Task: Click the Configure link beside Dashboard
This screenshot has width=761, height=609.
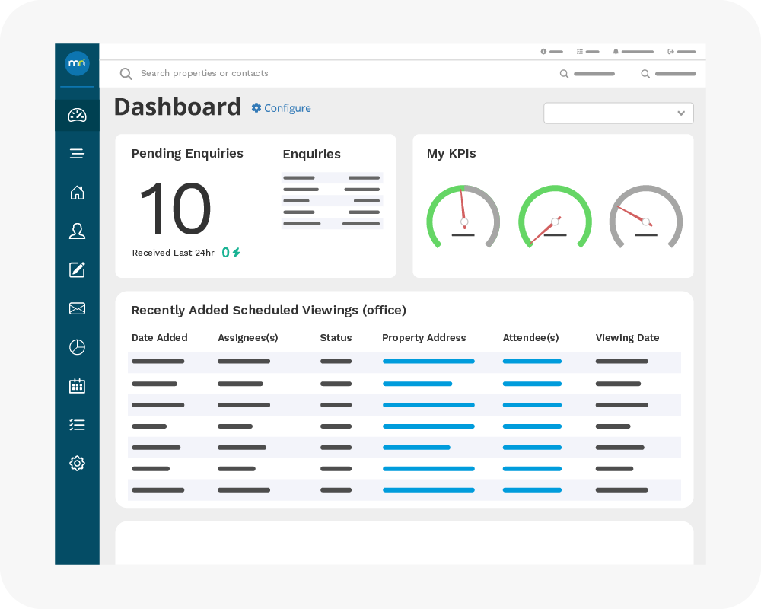Action: click(282, 108)
